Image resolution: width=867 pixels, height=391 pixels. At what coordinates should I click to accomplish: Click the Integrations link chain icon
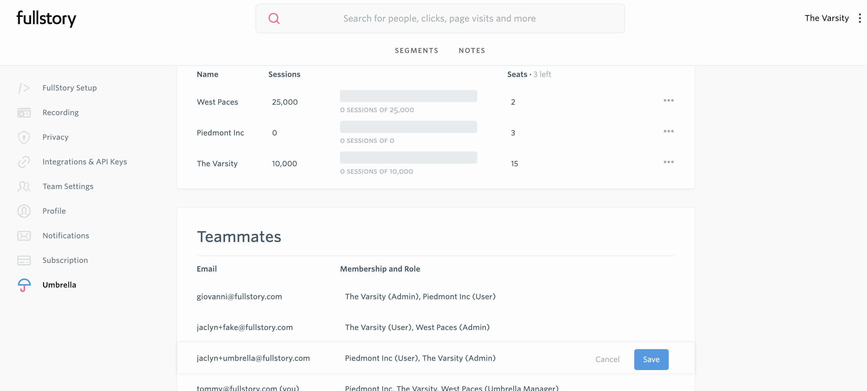click(24, 162)
